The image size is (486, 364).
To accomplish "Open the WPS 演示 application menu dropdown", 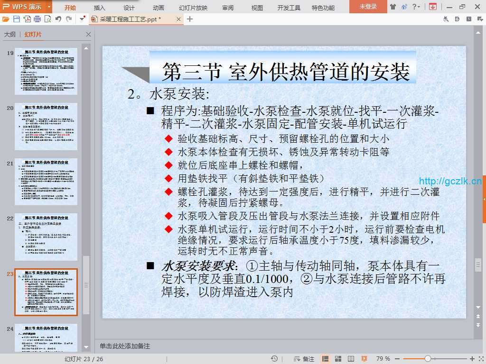I will (49, 7).
